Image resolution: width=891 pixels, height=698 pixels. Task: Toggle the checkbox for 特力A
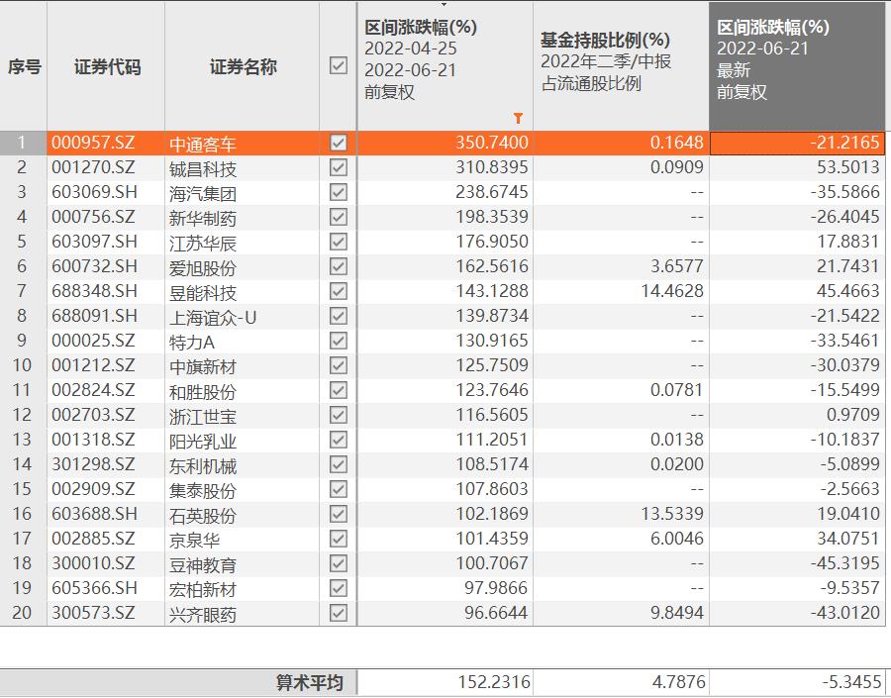click(339, 341)
